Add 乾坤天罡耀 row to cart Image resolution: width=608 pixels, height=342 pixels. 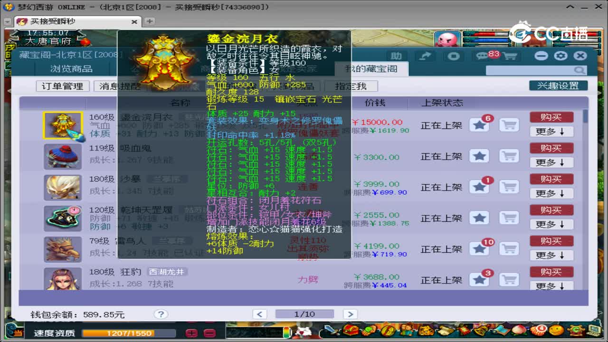tap(509, 218)
